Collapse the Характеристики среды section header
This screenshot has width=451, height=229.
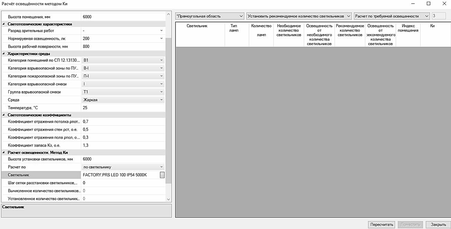4,53
